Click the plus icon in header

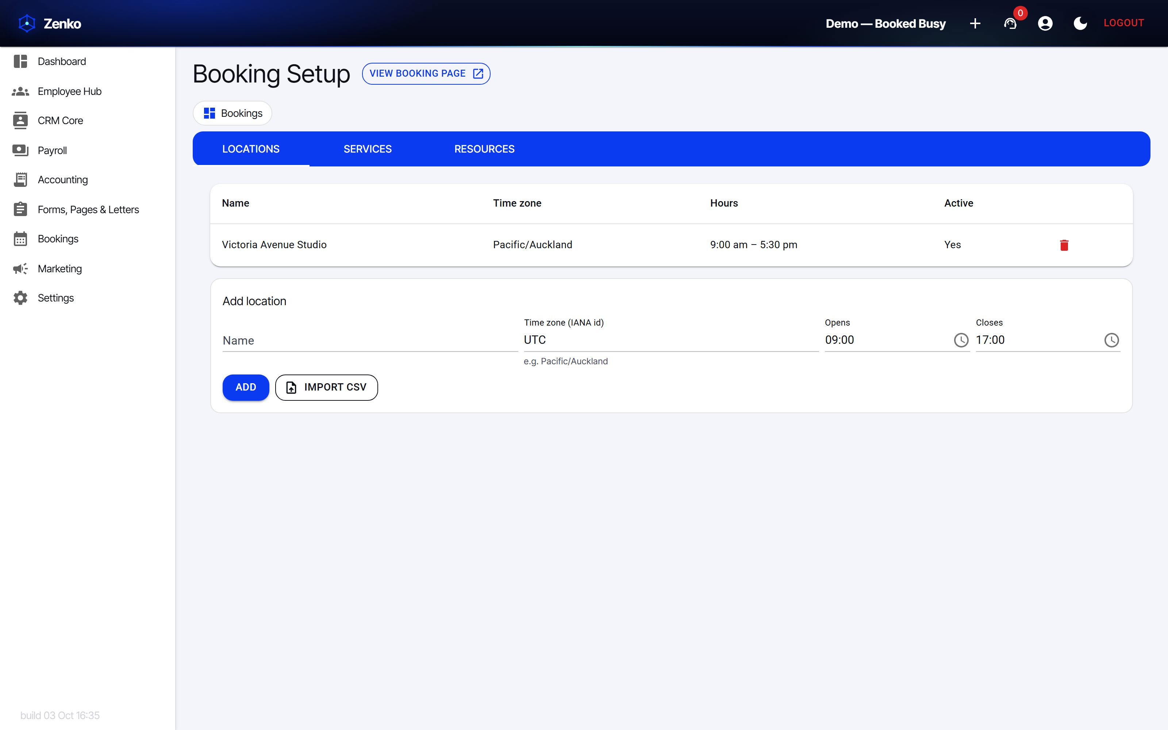coord(975,23)
